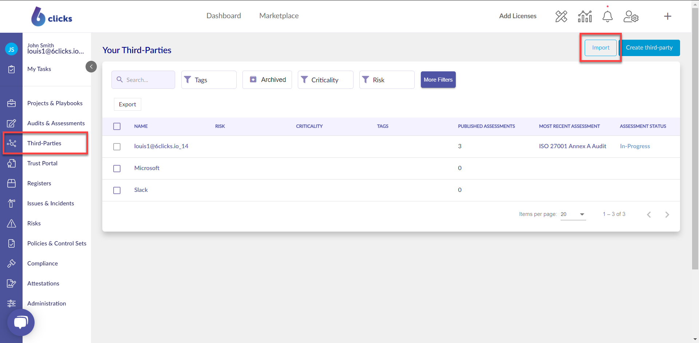Open the chat support bubble

click(x=21, y=322)
